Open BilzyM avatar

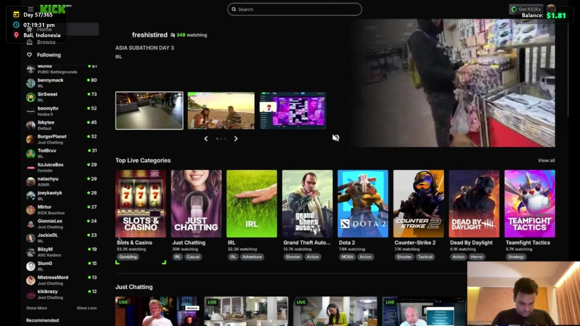30,252
